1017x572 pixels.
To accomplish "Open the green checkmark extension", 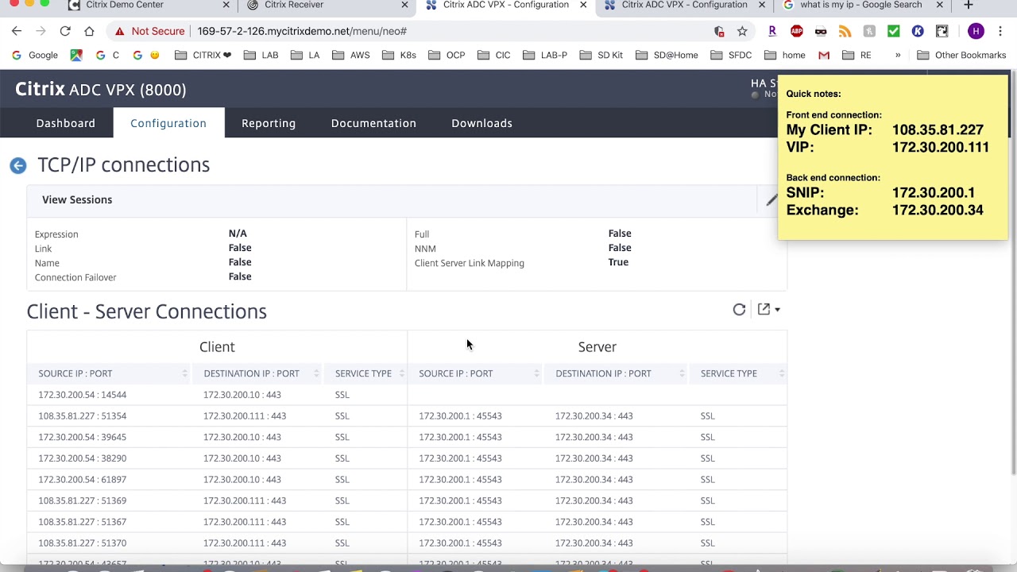I will [x=894, y=31].
